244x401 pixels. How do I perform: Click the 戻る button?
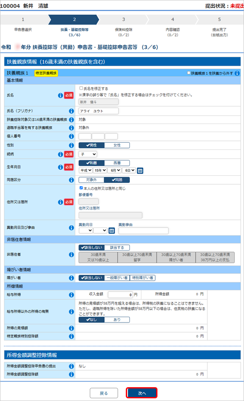pos(104,393)
